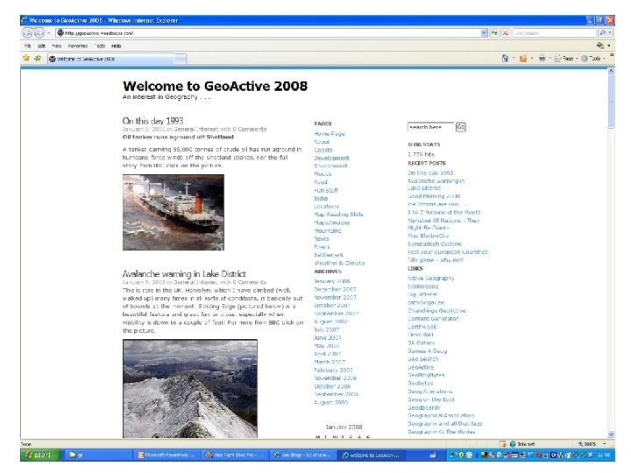Open the Weather & Climate page
Viewport: 631px width, 473px height.
pyautogui.click(x=339, y=263)
